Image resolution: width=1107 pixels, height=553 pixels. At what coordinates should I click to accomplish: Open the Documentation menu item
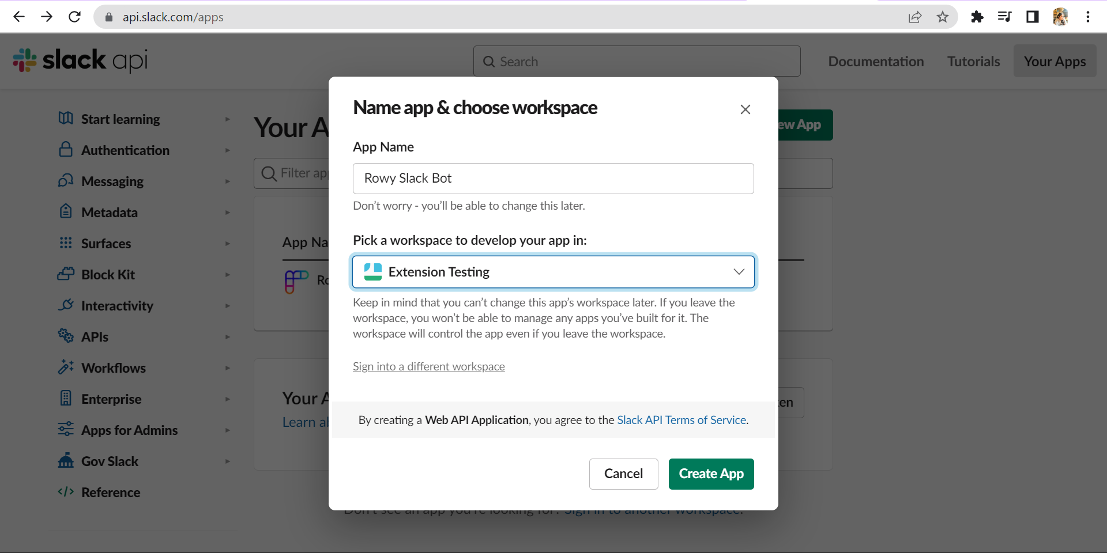(x=876, y=62)
